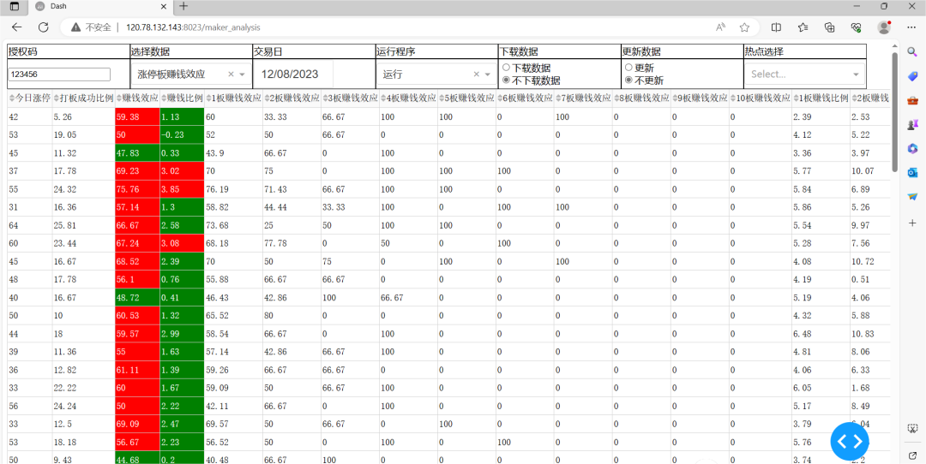926x464 pixels.
Task: Sort by the 5板赚钱效应 column arrows
Action: coord(442,98)
